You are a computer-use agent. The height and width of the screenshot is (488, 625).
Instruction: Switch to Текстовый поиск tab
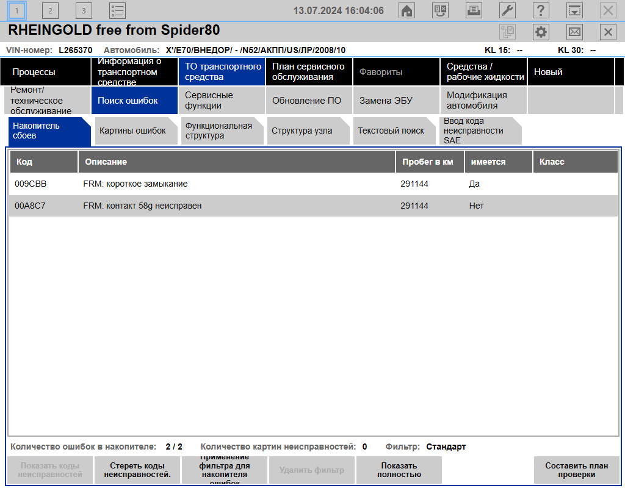click(x=394, y=131)
